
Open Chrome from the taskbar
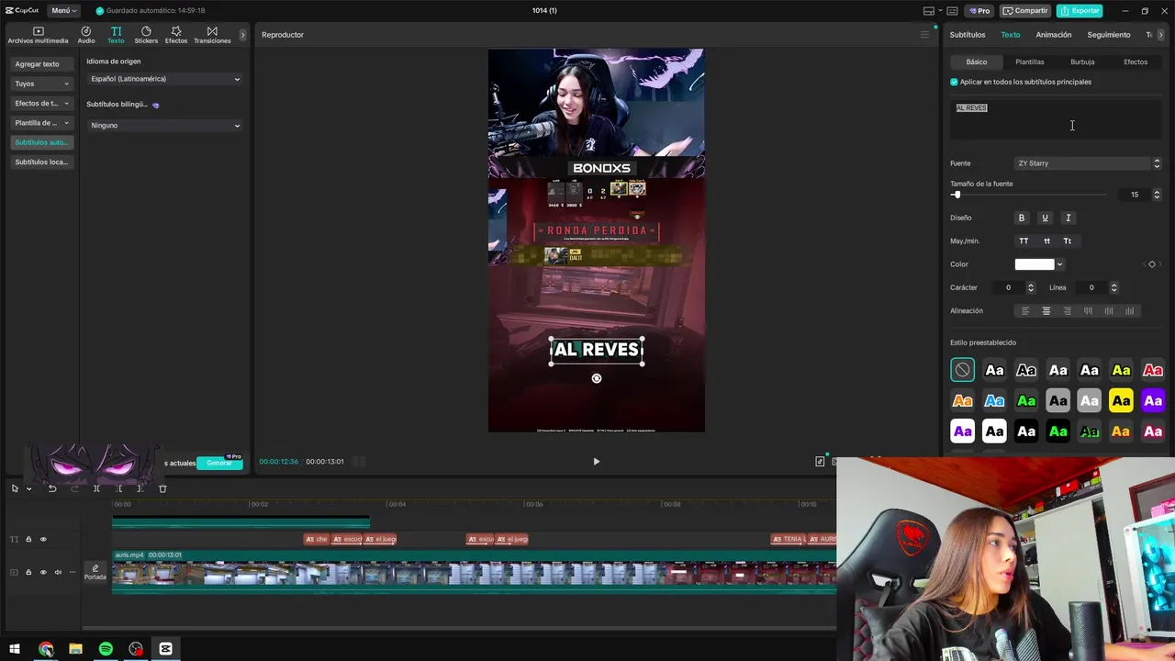(x=46, y=649)
